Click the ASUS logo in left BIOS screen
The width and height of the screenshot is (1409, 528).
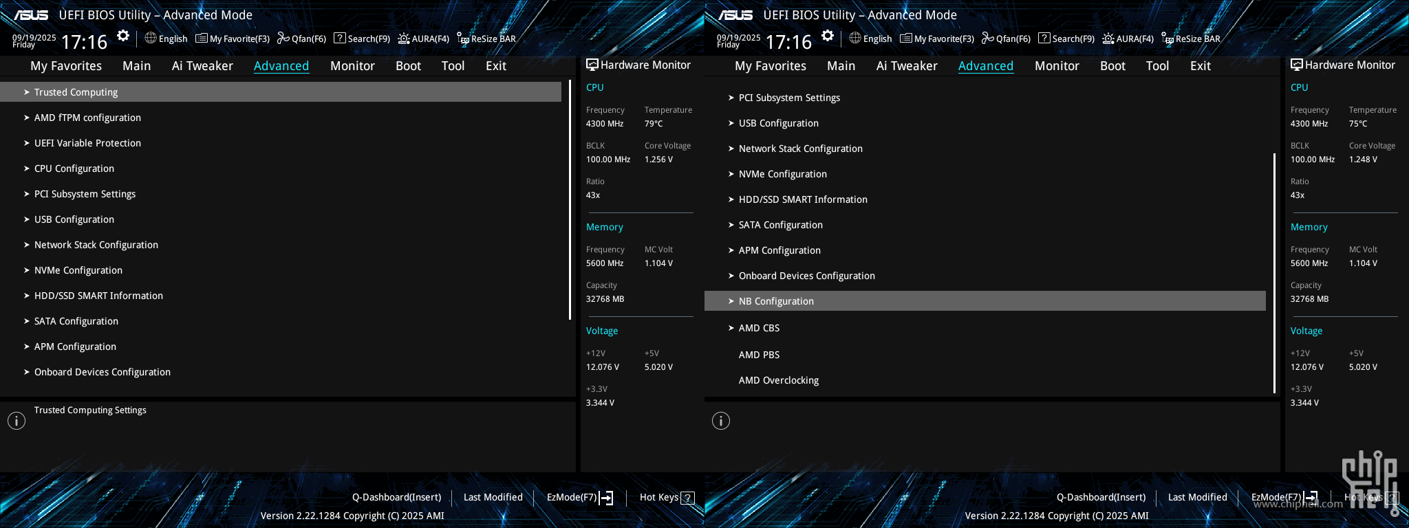tap(32, 15)
